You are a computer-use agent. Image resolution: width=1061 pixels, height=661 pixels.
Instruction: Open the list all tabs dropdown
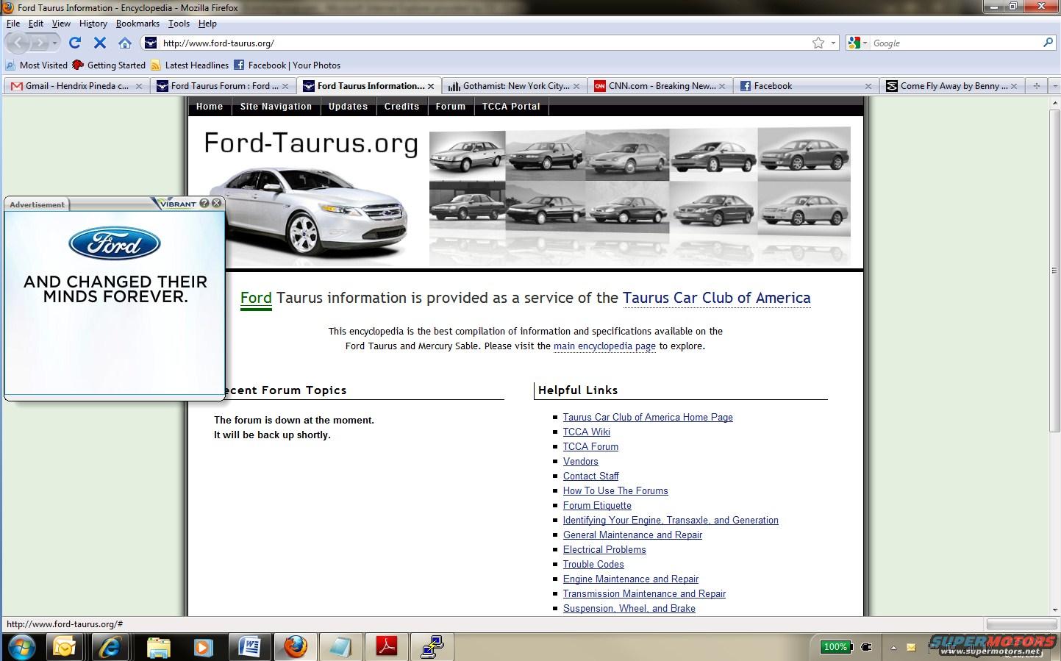pos(1054,86)
